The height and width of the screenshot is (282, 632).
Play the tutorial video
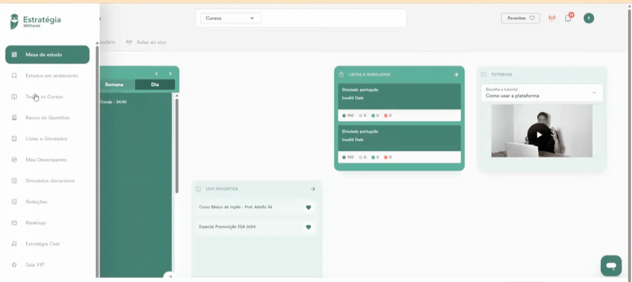pos(539,134)
